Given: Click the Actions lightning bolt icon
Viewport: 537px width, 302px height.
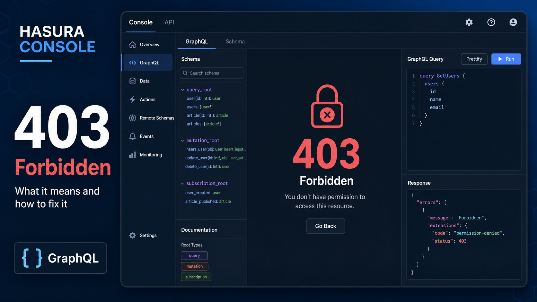Looking at the screenshot, I should point(132,99).
